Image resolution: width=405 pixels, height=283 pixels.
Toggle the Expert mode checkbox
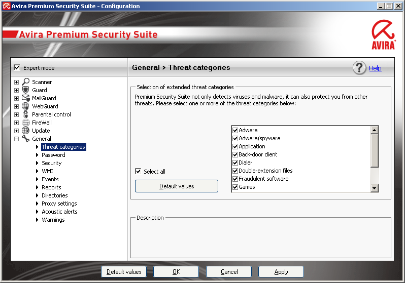coord(17,67)
